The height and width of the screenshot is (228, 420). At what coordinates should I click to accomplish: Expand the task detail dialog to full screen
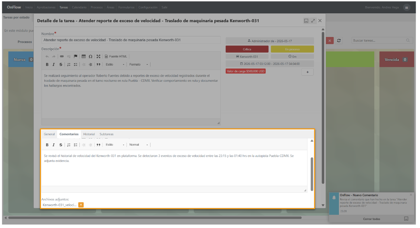[x=313, y=21]
